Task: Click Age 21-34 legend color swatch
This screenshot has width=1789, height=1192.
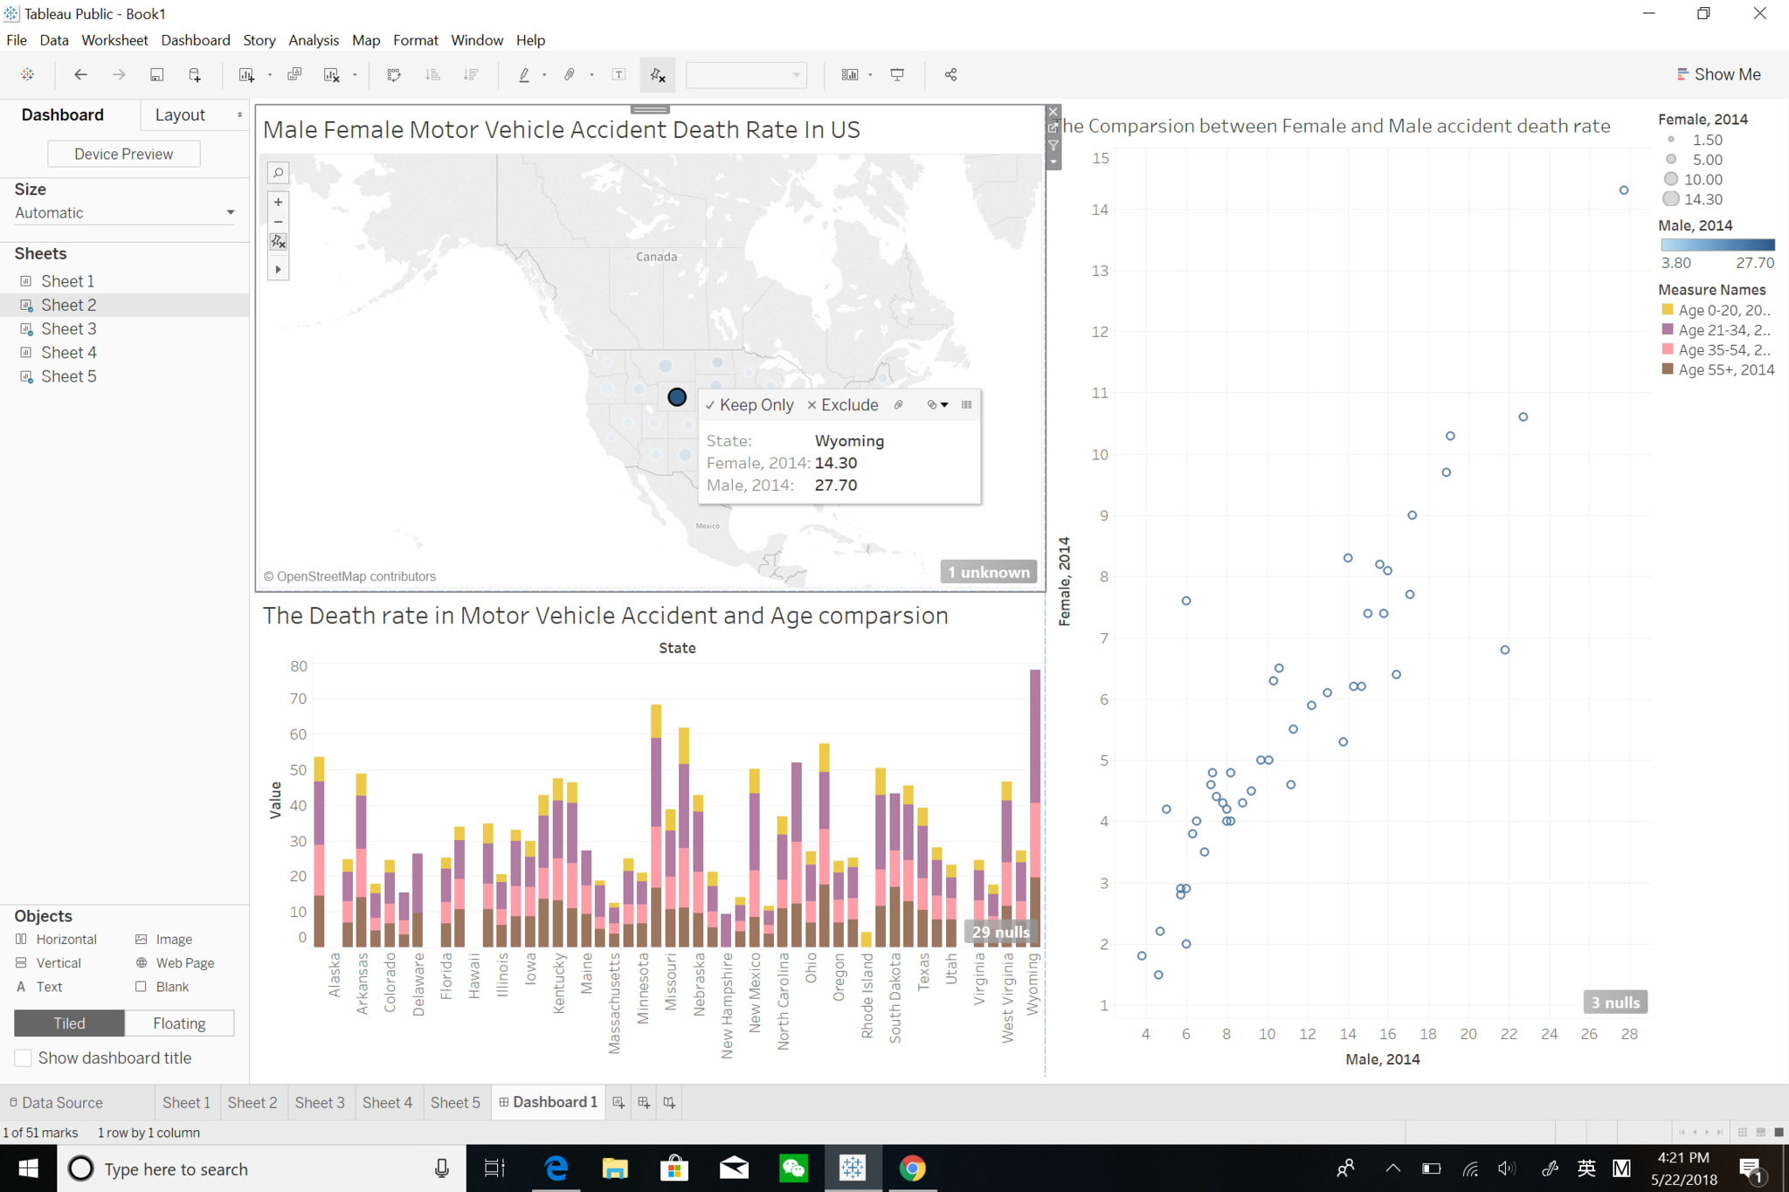Action: pos(1668,330)
